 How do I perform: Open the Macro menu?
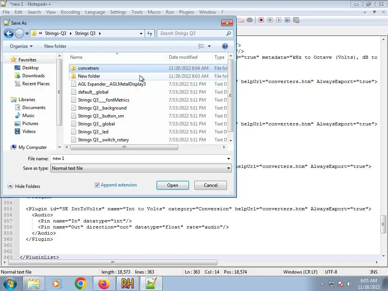154,12
